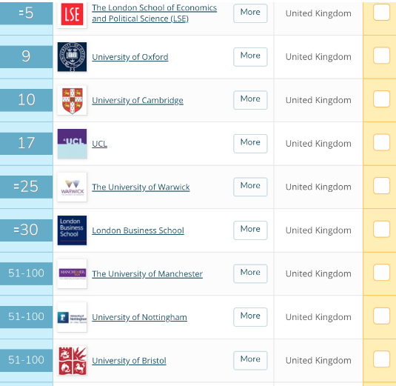Tick the compare checkbox for London Business School
This screenshot has width=396, height=386.
tap(381, 229)
